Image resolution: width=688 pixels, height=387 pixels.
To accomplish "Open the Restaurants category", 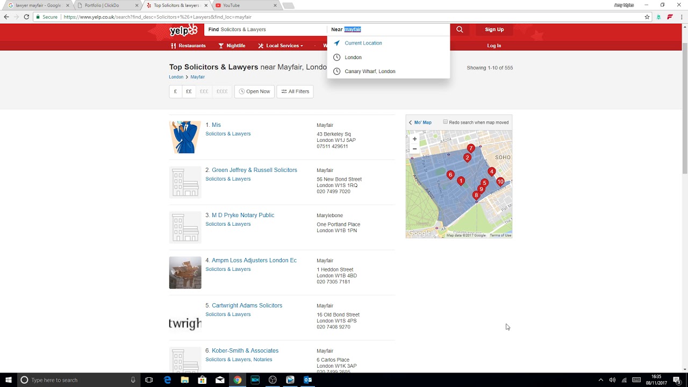I will pos(188,46).
